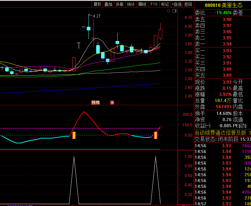Image resolution: width=251 pixels, height=206 pixels.
Task: Click 卖五 price 3.98
Action: pos(227,19)
